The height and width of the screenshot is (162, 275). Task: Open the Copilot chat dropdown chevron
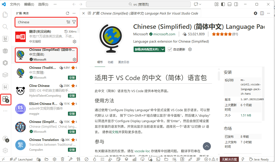click(x=200, y=4)
